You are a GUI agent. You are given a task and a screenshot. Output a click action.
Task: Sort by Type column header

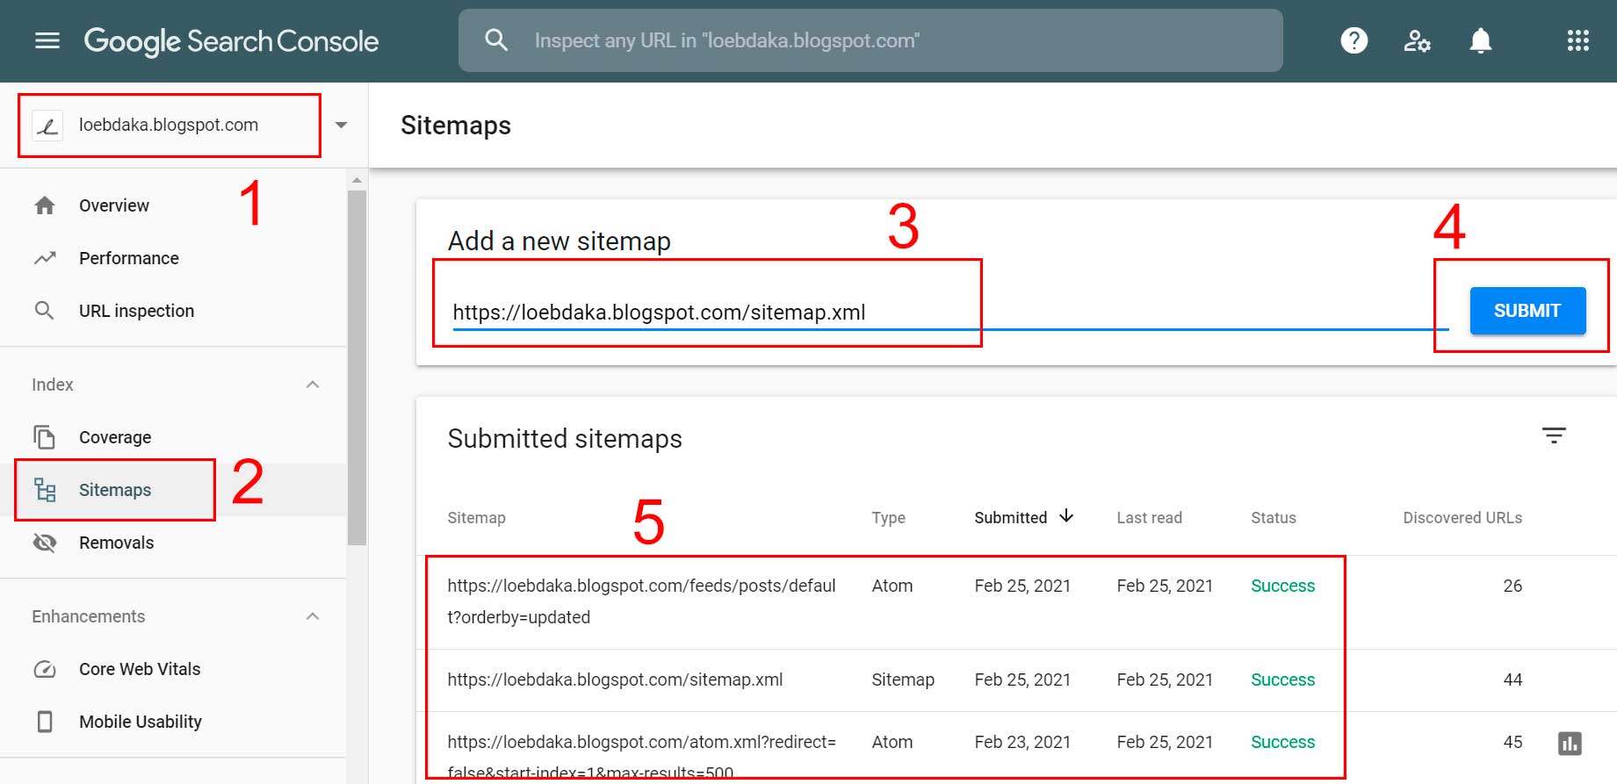(888, 518)
